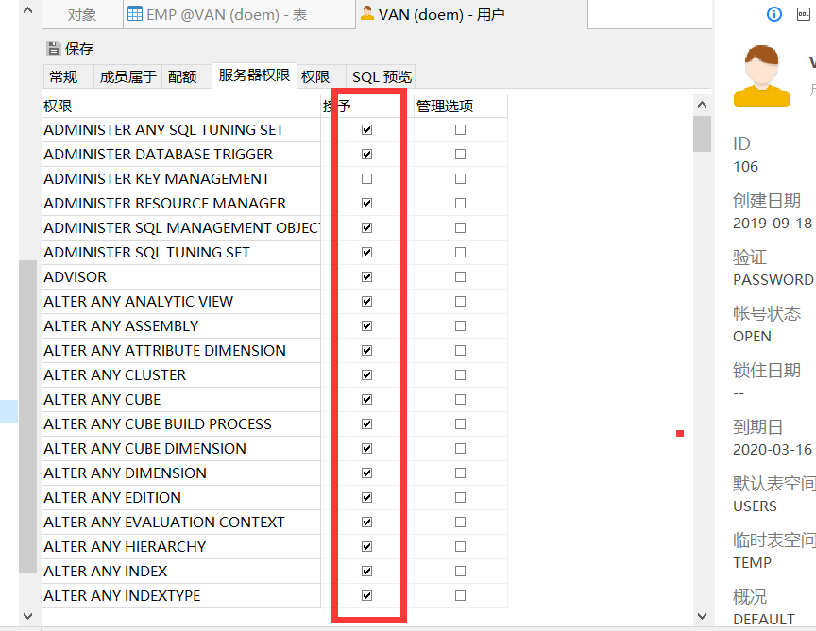This screenshot has width=816, height=631.
Task: Enable admin option for ALTER ANY ANALYTIC VIEW
Action: [460, 302]
